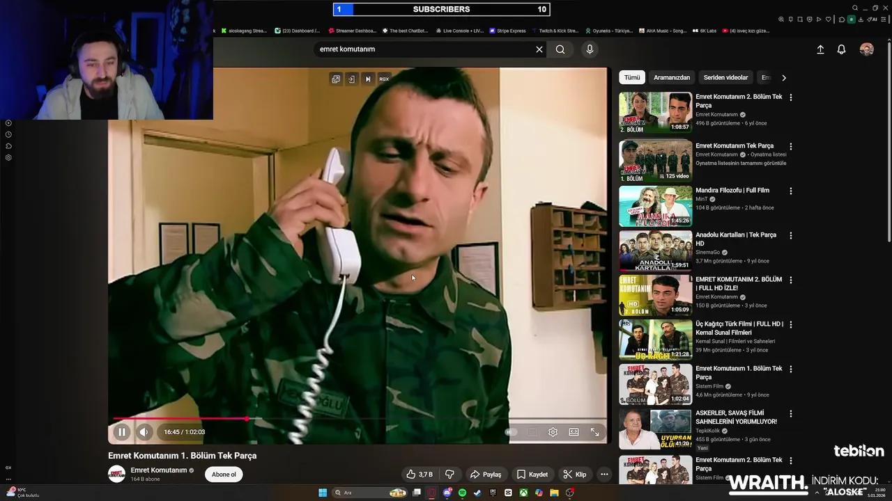Open options for ASKERLER, SAVAŞ FİLMİ video
The height and width of the screenshot is (501, 892).
tap(790, 413)
